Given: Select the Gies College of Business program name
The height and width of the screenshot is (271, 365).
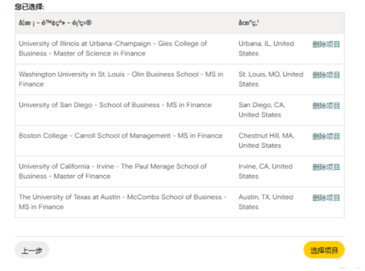Looking at the screenshot, I should coord(113,49).
